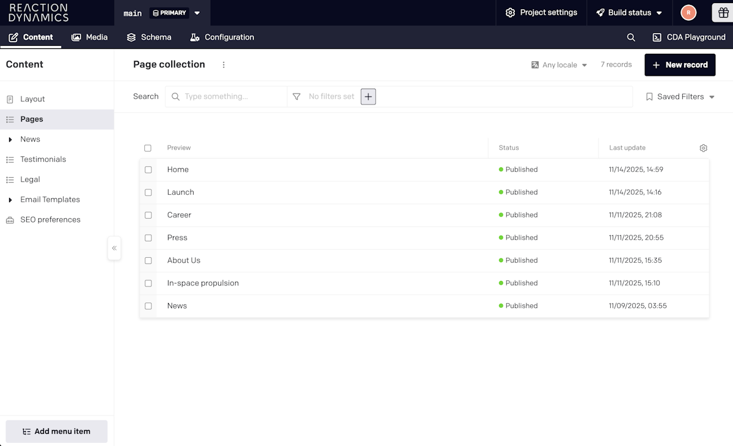This screenshot has width=733, height=446.
Task: Expand the Saved Filters dropdown
Action: [x=680, y=97]
